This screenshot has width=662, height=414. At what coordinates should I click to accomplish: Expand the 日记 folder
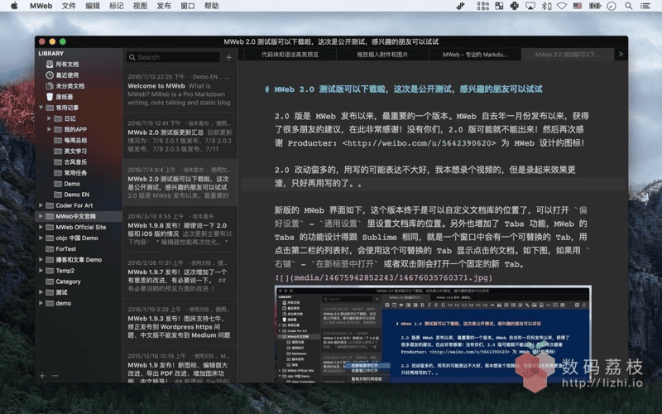(x=49, y=118)
